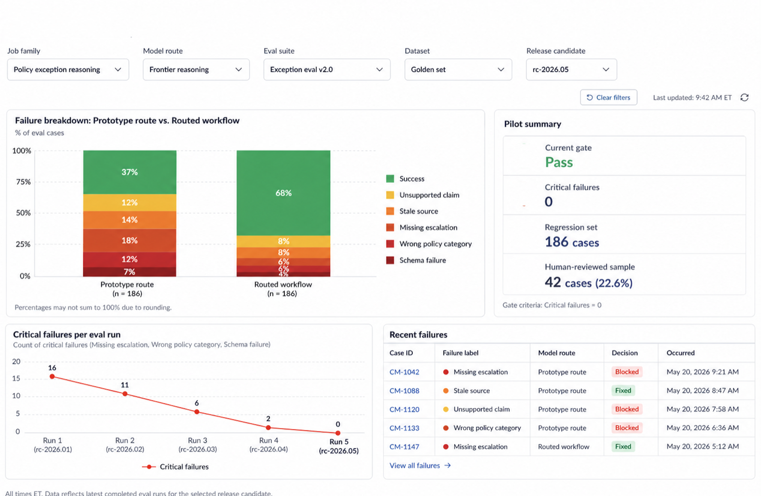
Task: Click the red dot in the CM-1147 row
Action: click(446, 447)
